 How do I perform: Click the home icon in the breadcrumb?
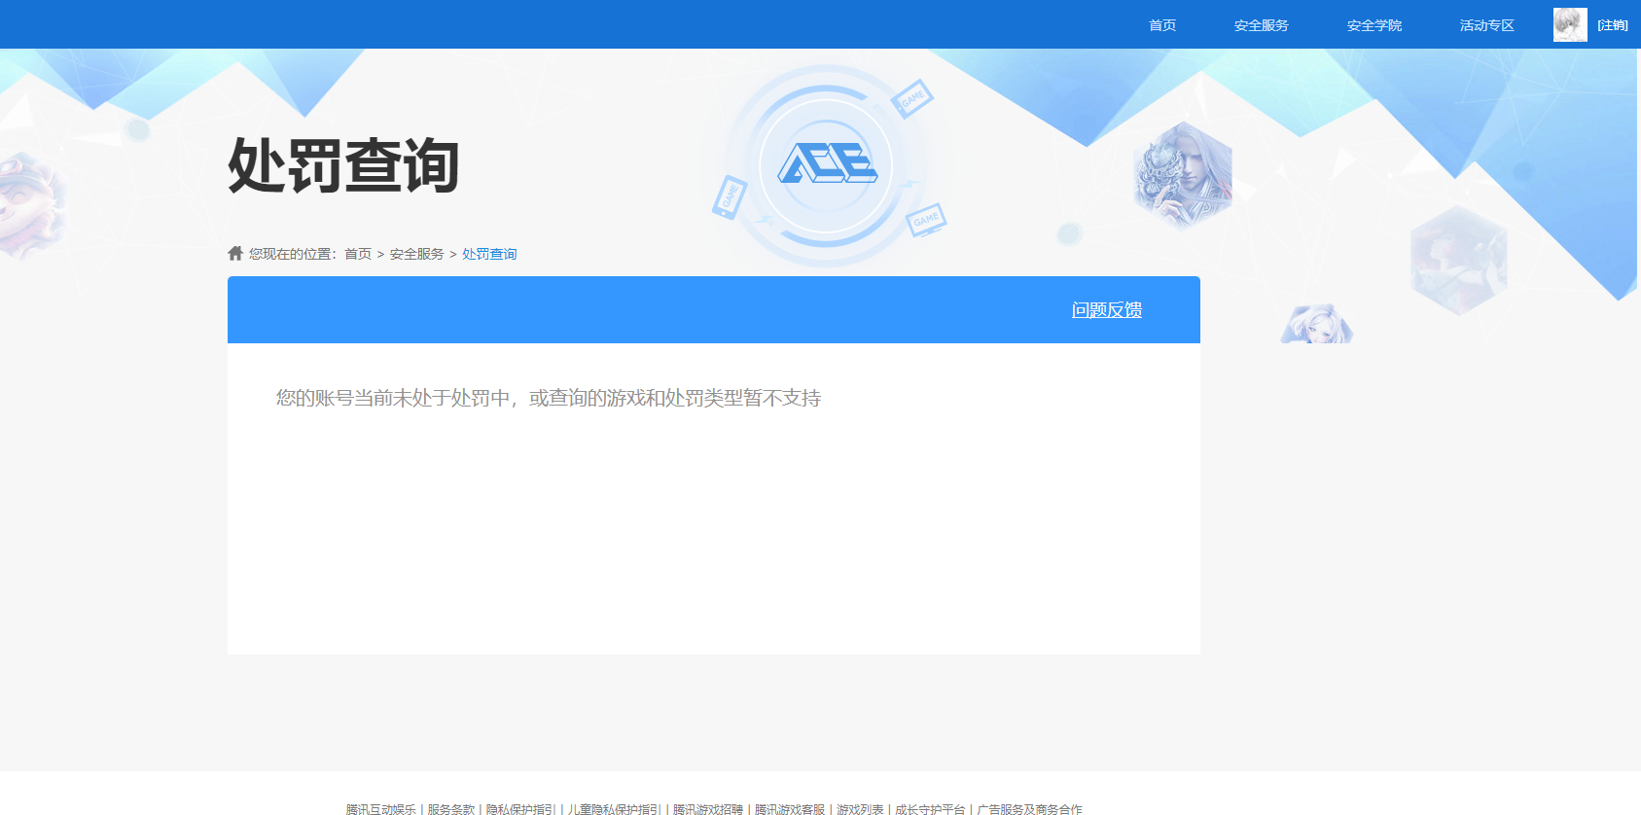[235, 253]
